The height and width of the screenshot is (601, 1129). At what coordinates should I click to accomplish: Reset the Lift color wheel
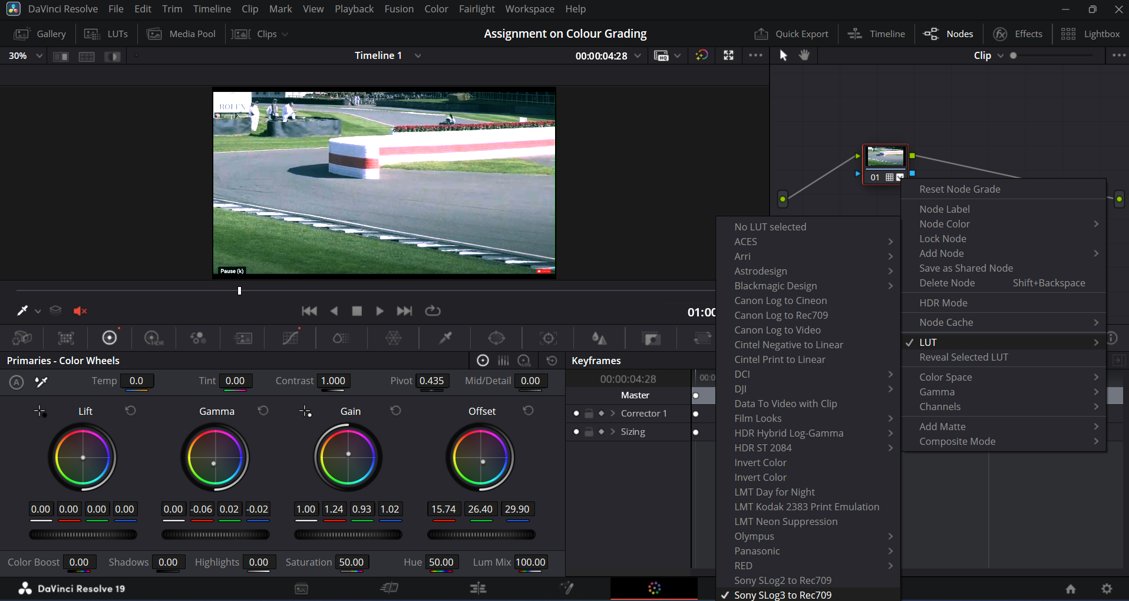pos(131,410)
